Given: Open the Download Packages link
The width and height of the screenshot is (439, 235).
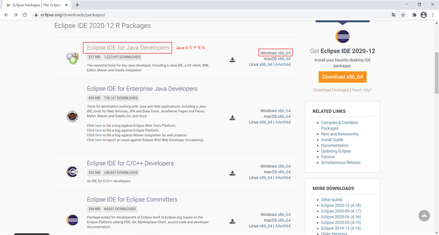Looking at the screenshot, I should pyautogui.click(x=331, y=90).
